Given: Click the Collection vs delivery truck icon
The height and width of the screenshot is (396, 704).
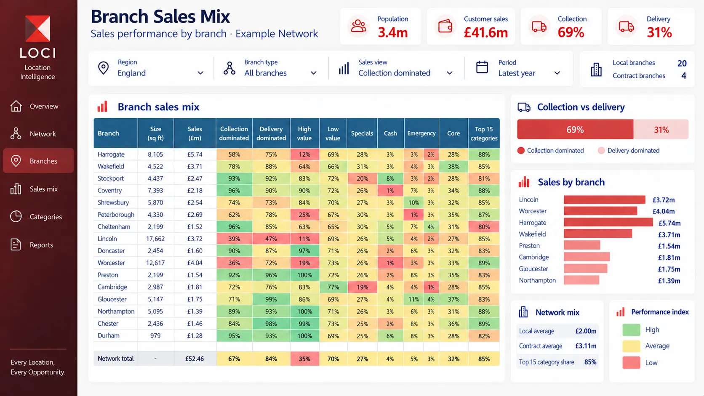Looking at the screenshot, I should (524, 107).
